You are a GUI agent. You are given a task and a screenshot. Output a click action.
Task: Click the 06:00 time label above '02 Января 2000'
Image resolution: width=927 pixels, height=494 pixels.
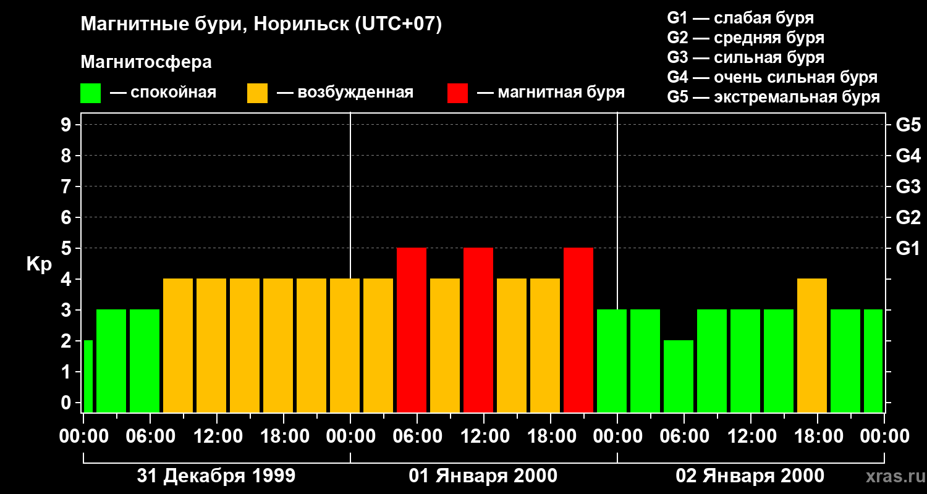pos(684,436)
